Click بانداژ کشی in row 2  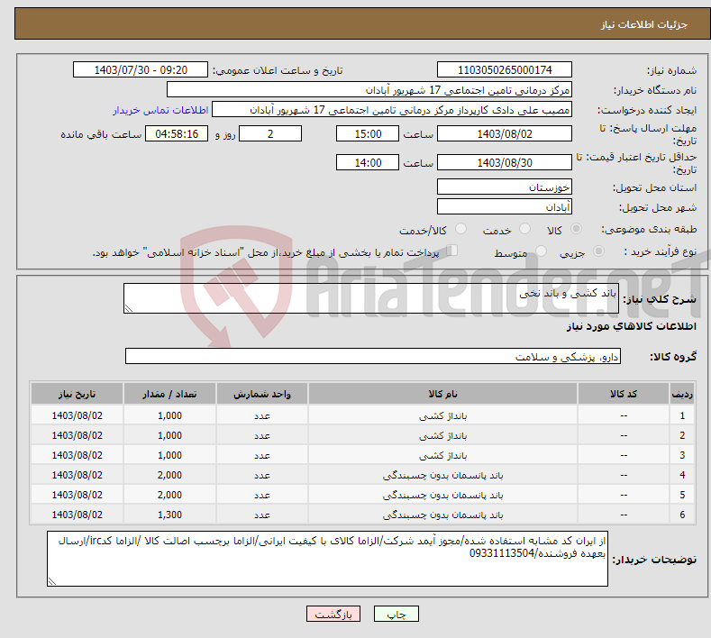click(443, 436)
